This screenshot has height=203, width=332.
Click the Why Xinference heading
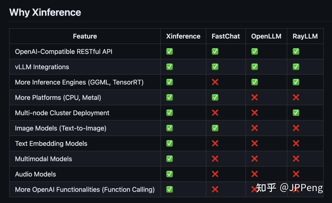point(45,12)
